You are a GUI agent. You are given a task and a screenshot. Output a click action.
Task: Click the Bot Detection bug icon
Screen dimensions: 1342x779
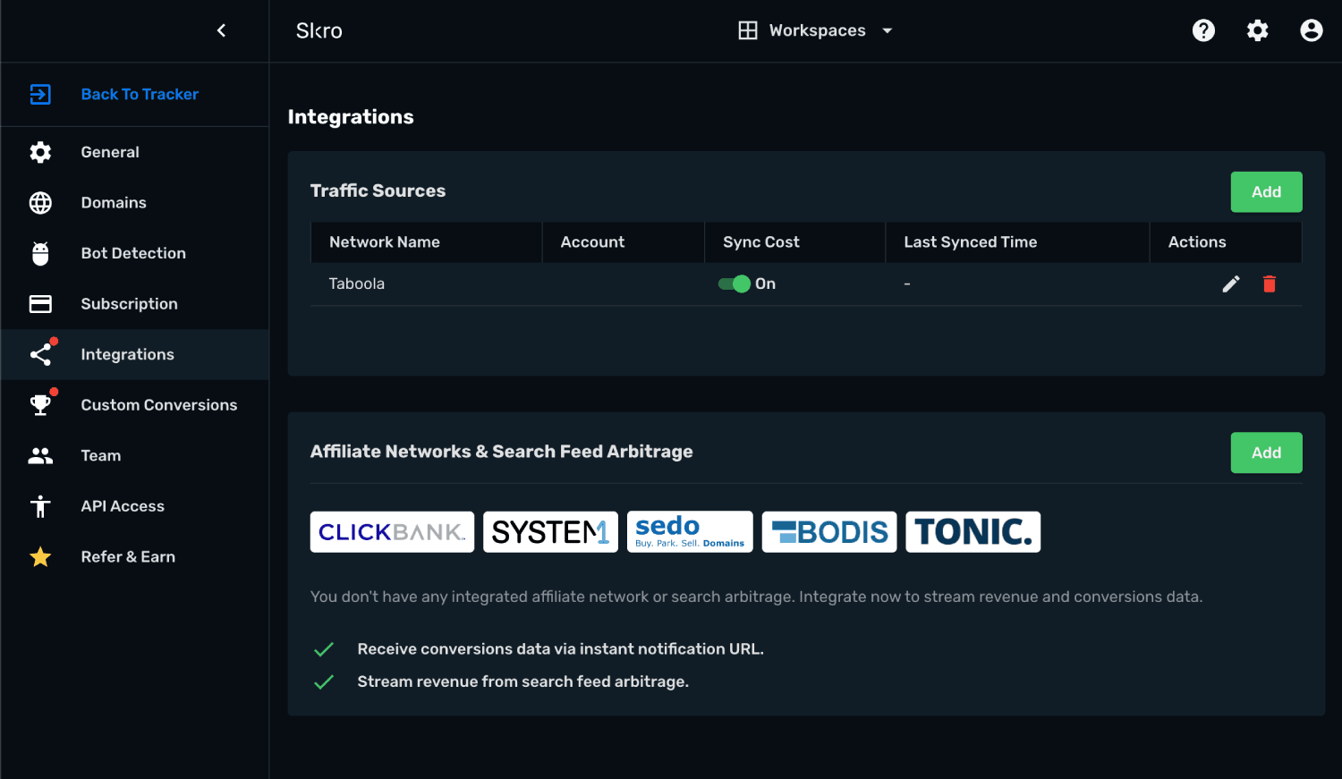click(x=40, y=253)
